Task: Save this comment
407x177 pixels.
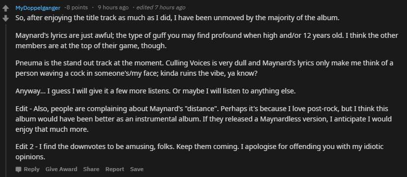Action: point(137,169)
